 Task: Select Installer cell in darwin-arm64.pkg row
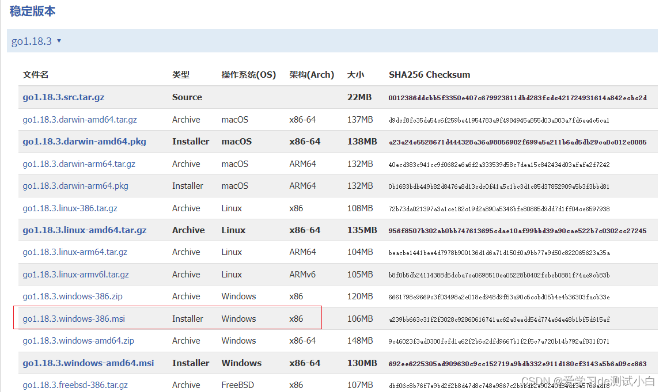click(x=188, y=186)
